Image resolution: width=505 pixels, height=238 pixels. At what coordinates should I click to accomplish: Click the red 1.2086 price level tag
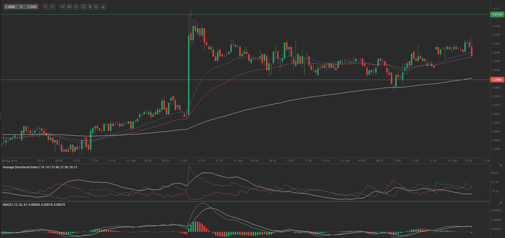497,80
